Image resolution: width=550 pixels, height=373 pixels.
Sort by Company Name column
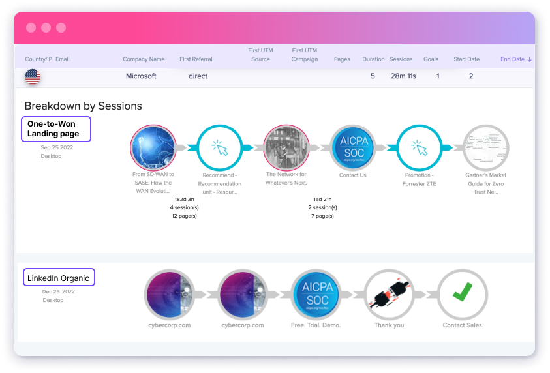pyautogui.click(x=144, y=59)
